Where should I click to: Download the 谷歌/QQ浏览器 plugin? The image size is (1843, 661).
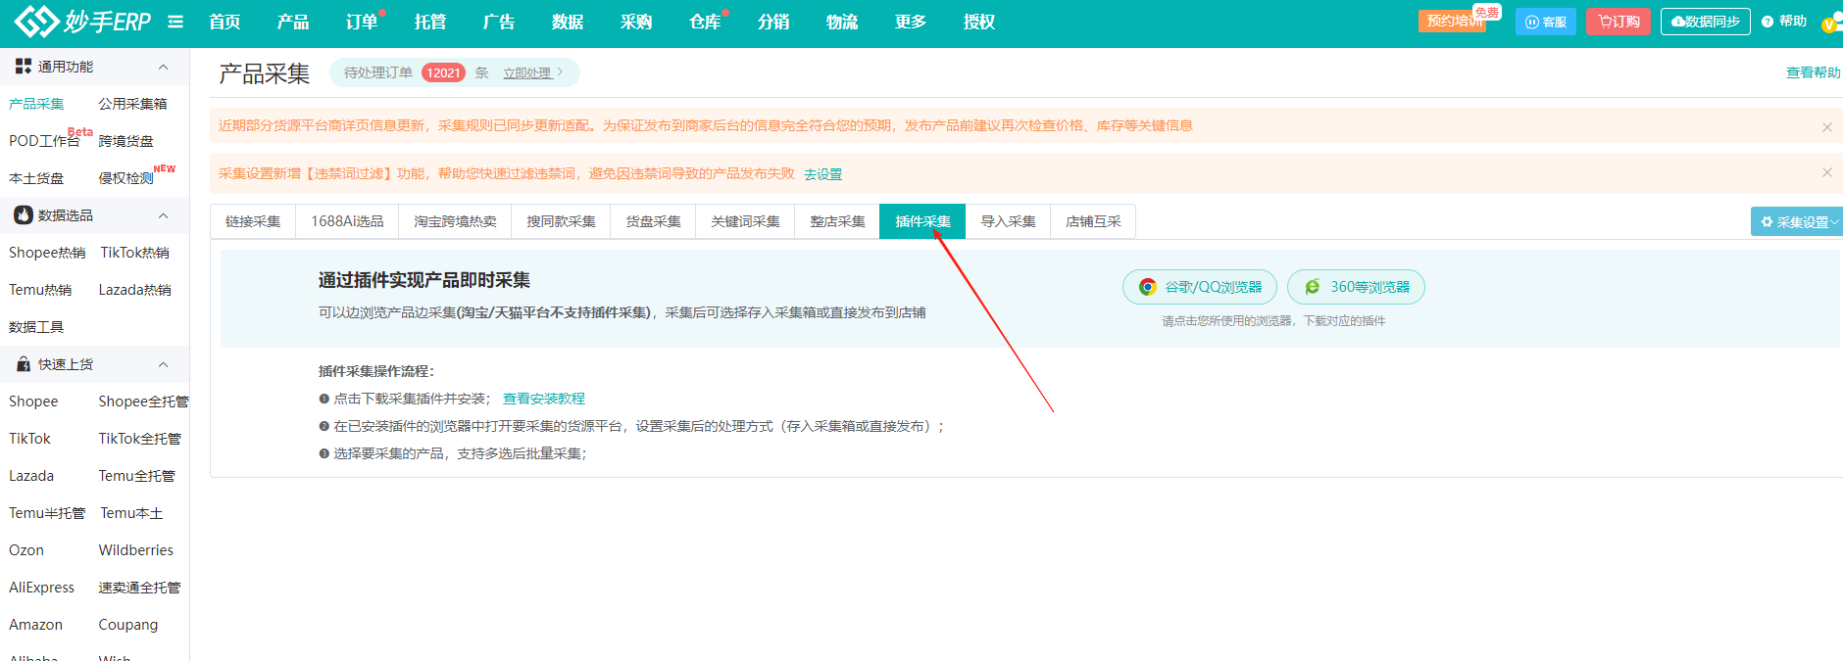point(1200,287)
